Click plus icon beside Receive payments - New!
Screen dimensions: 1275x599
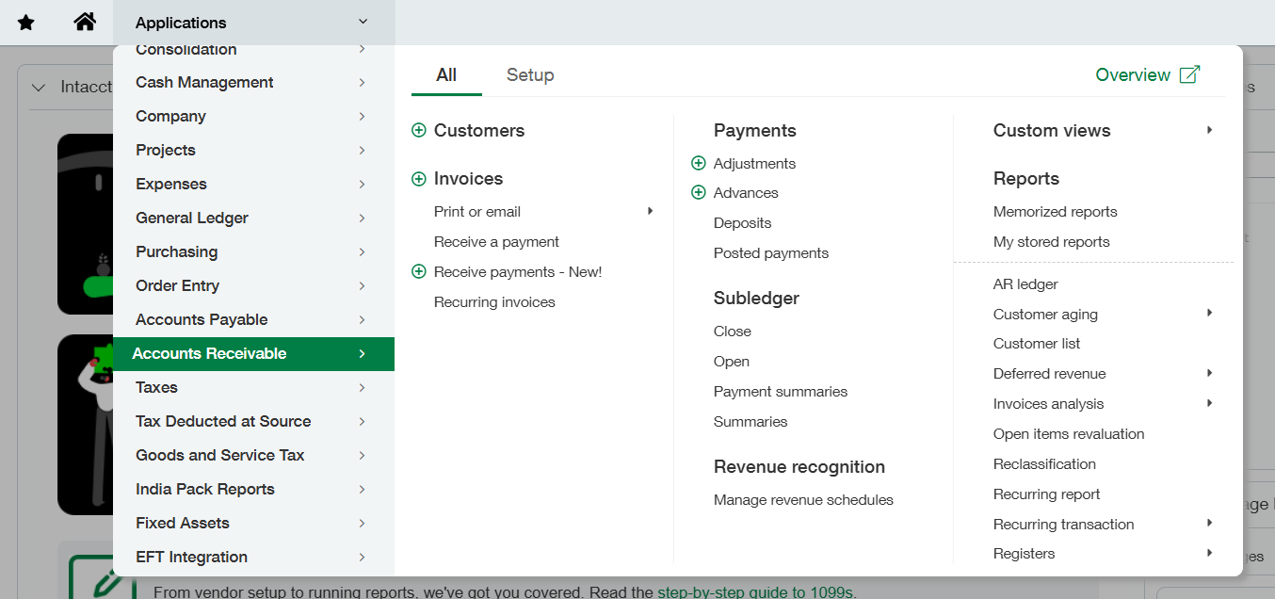[419, 272]
